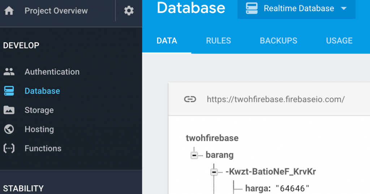Open the Storage section
The width and height of the screenshot is (370, 194).
[39, 110]
